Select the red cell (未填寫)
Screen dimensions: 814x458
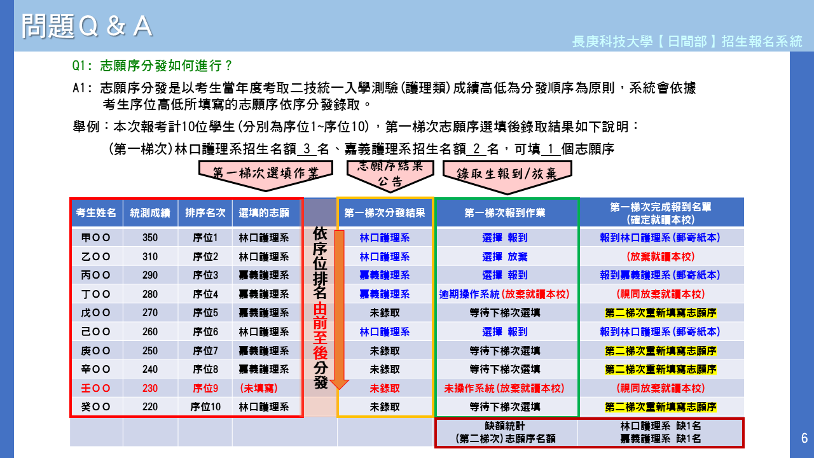click(x=259, y=388)
